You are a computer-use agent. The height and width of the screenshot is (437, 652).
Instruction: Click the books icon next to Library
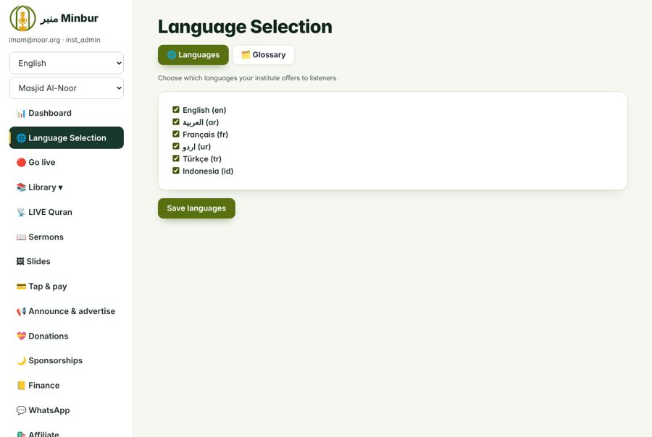point(21,187)
